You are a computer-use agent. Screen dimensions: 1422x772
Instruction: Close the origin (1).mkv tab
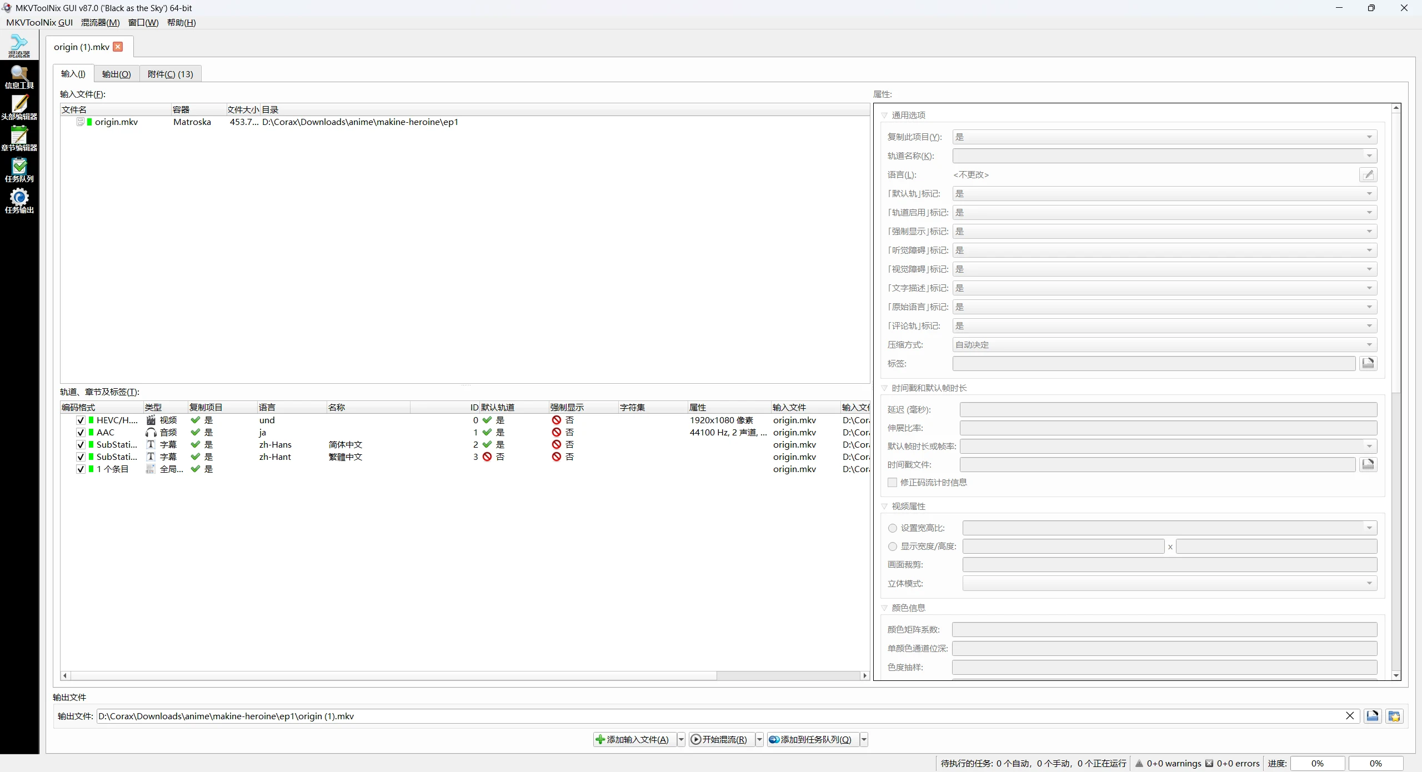[118, 47]
